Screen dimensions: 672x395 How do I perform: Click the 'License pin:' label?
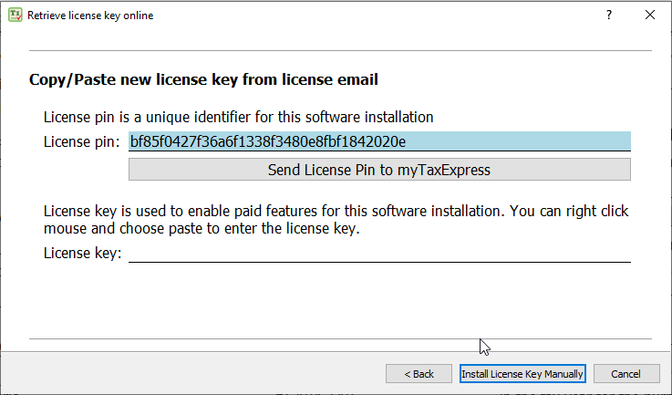[x=81, y=141]
